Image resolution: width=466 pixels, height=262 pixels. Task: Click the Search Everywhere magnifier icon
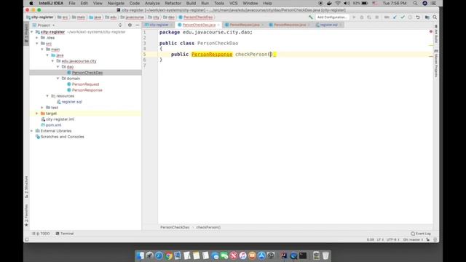(435, 17)
